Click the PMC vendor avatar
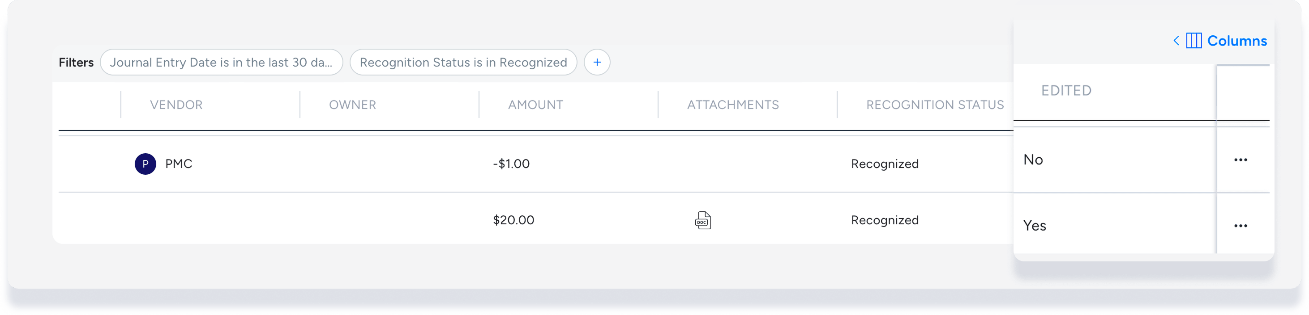Screen dimensions: 1309x315 click(145, 164)
